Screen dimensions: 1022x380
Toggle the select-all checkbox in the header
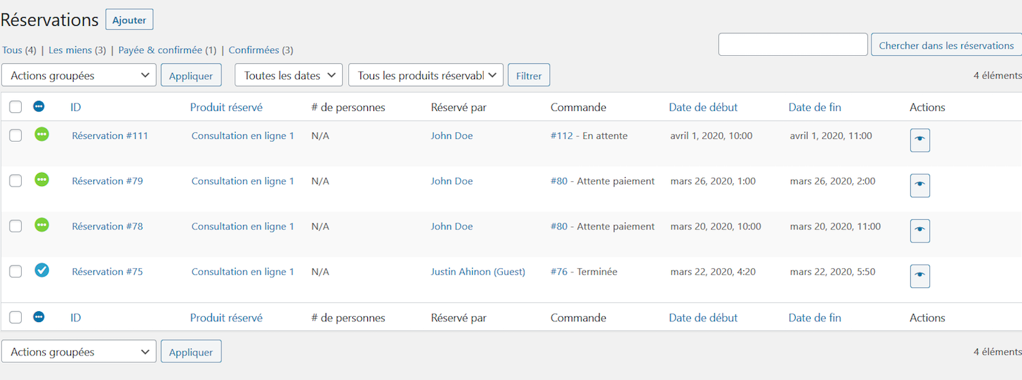click(x=16, y=107)
